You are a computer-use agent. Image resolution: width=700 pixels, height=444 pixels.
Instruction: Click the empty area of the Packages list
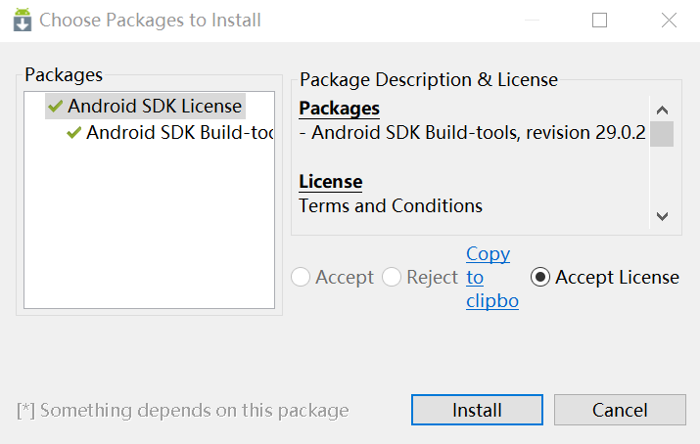(x=149, y=235)
